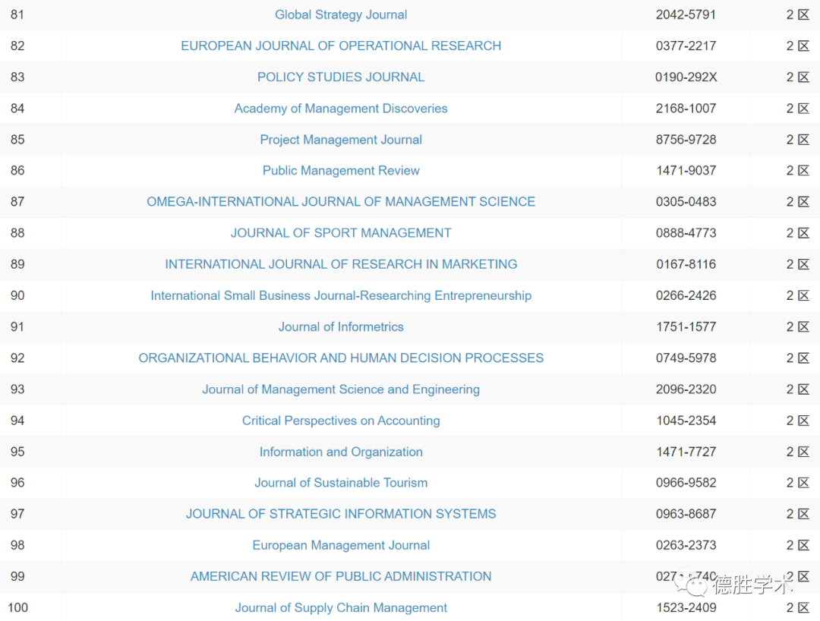Open INTERNATIONAL JOURNAL OF RESEARCH IN MARKETING
This screenshot has height=621, width=820.
pos(341,264)
